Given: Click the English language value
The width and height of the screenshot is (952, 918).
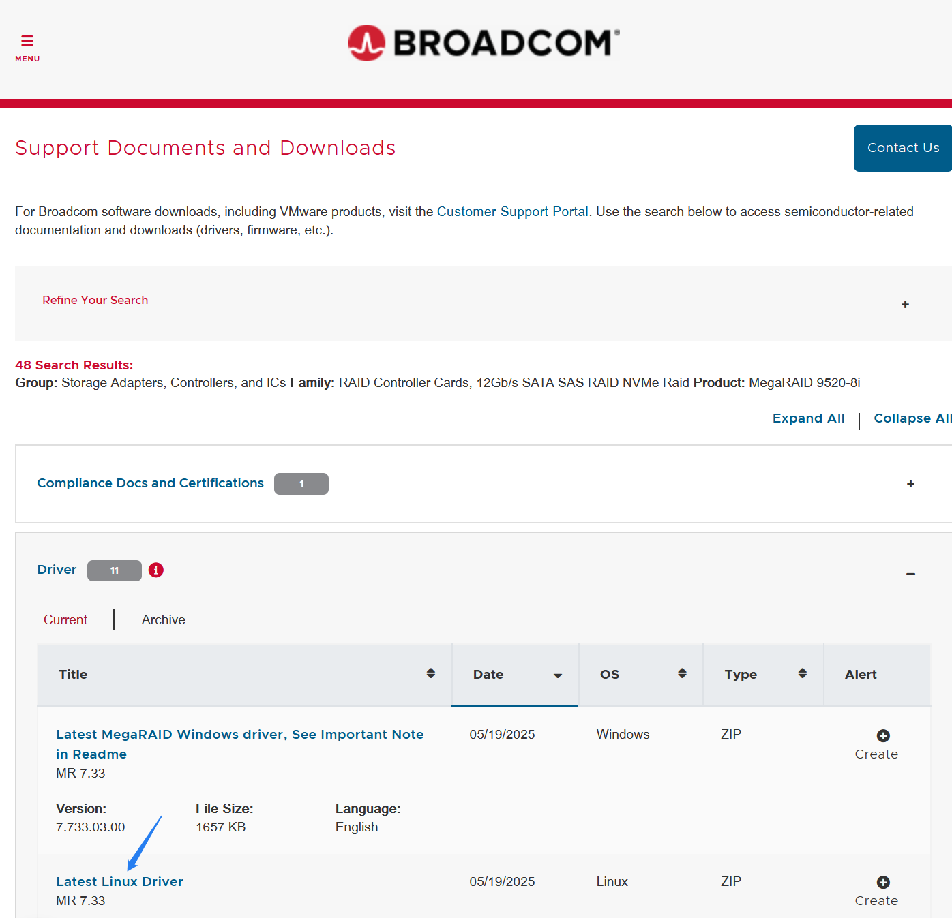Looking at the screenshot, I should [x=357, y=827].
